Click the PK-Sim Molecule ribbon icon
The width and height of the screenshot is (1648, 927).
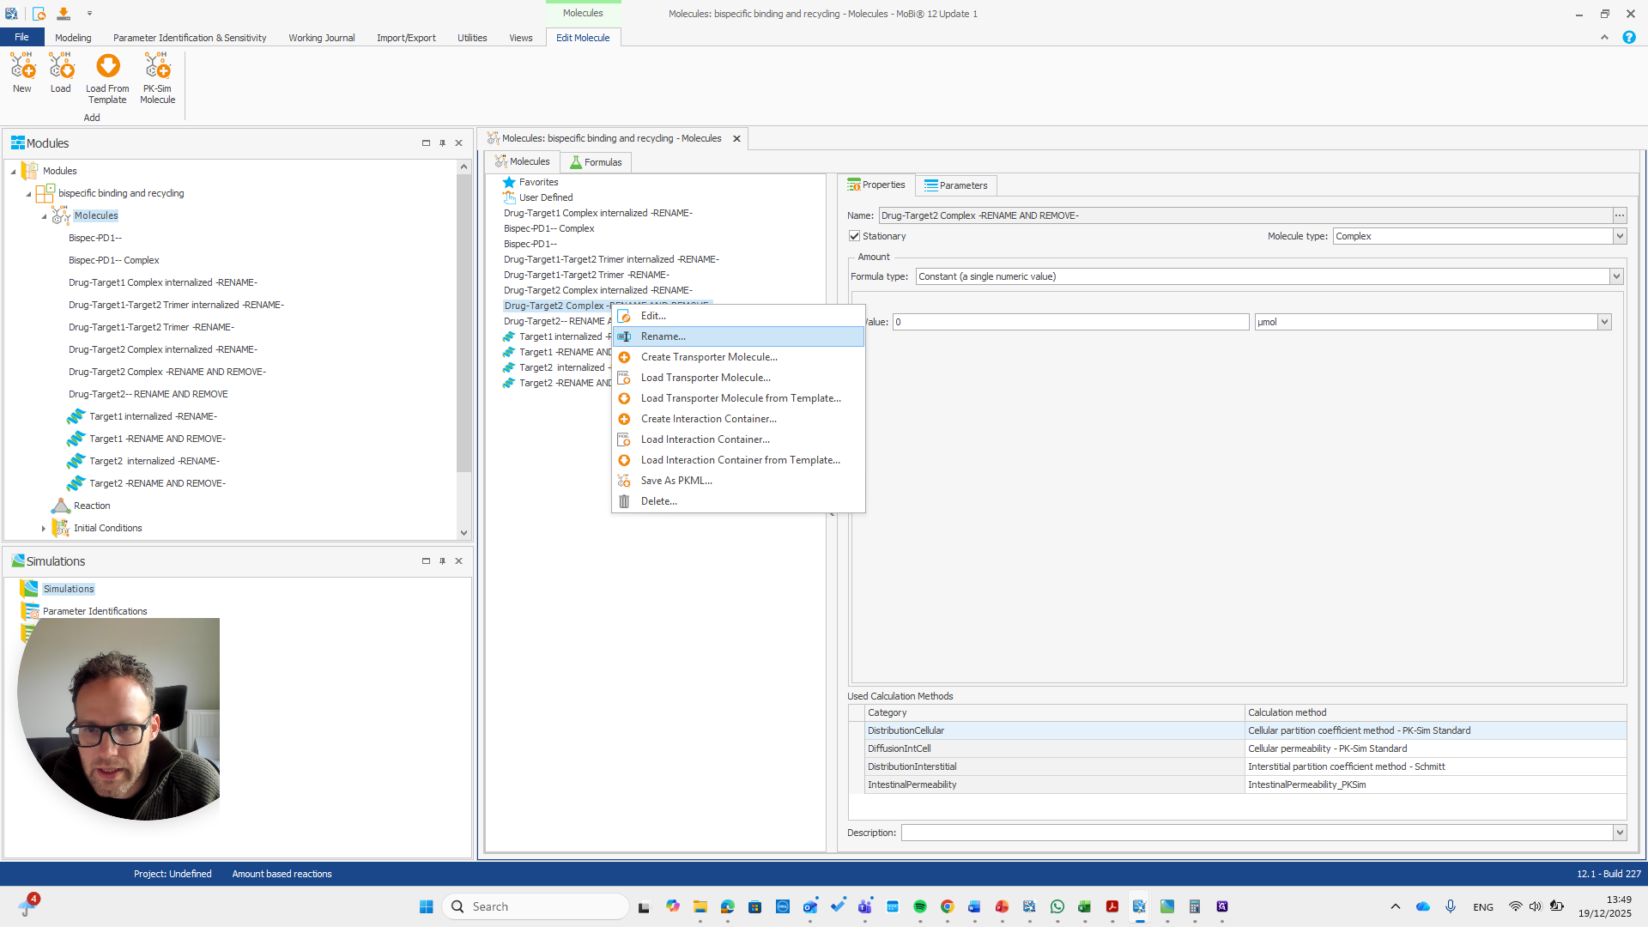tap(157, 67)
